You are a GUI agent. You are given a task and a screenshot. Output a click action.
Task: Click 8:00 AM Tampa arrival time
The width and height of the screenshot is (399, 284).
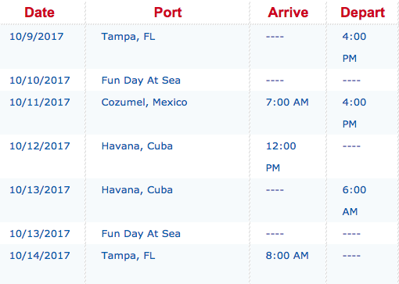click(287, 256)
